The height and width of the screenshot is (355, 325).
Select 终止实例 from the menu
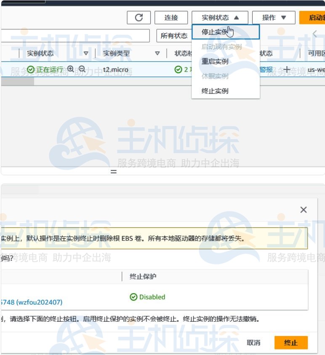[226, 91]
